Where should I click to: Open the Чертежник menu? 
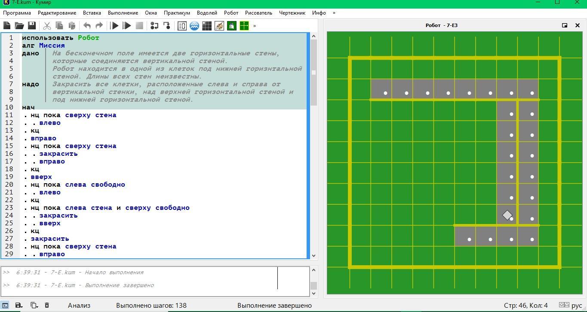coord(292,13)
